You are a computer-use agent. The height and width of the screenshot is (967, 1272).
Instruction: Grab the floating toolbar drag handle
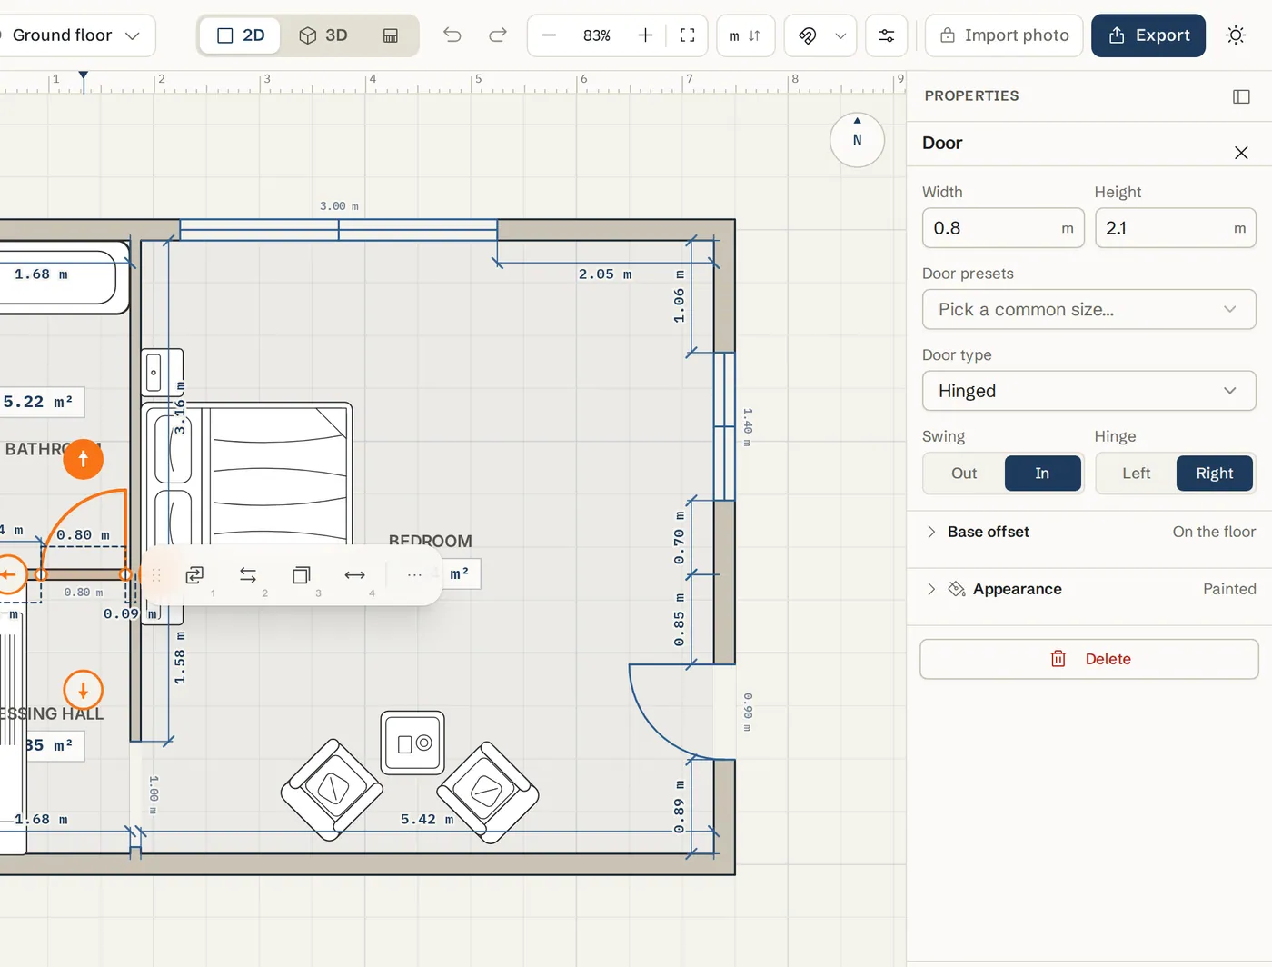(x=156, y=574)
